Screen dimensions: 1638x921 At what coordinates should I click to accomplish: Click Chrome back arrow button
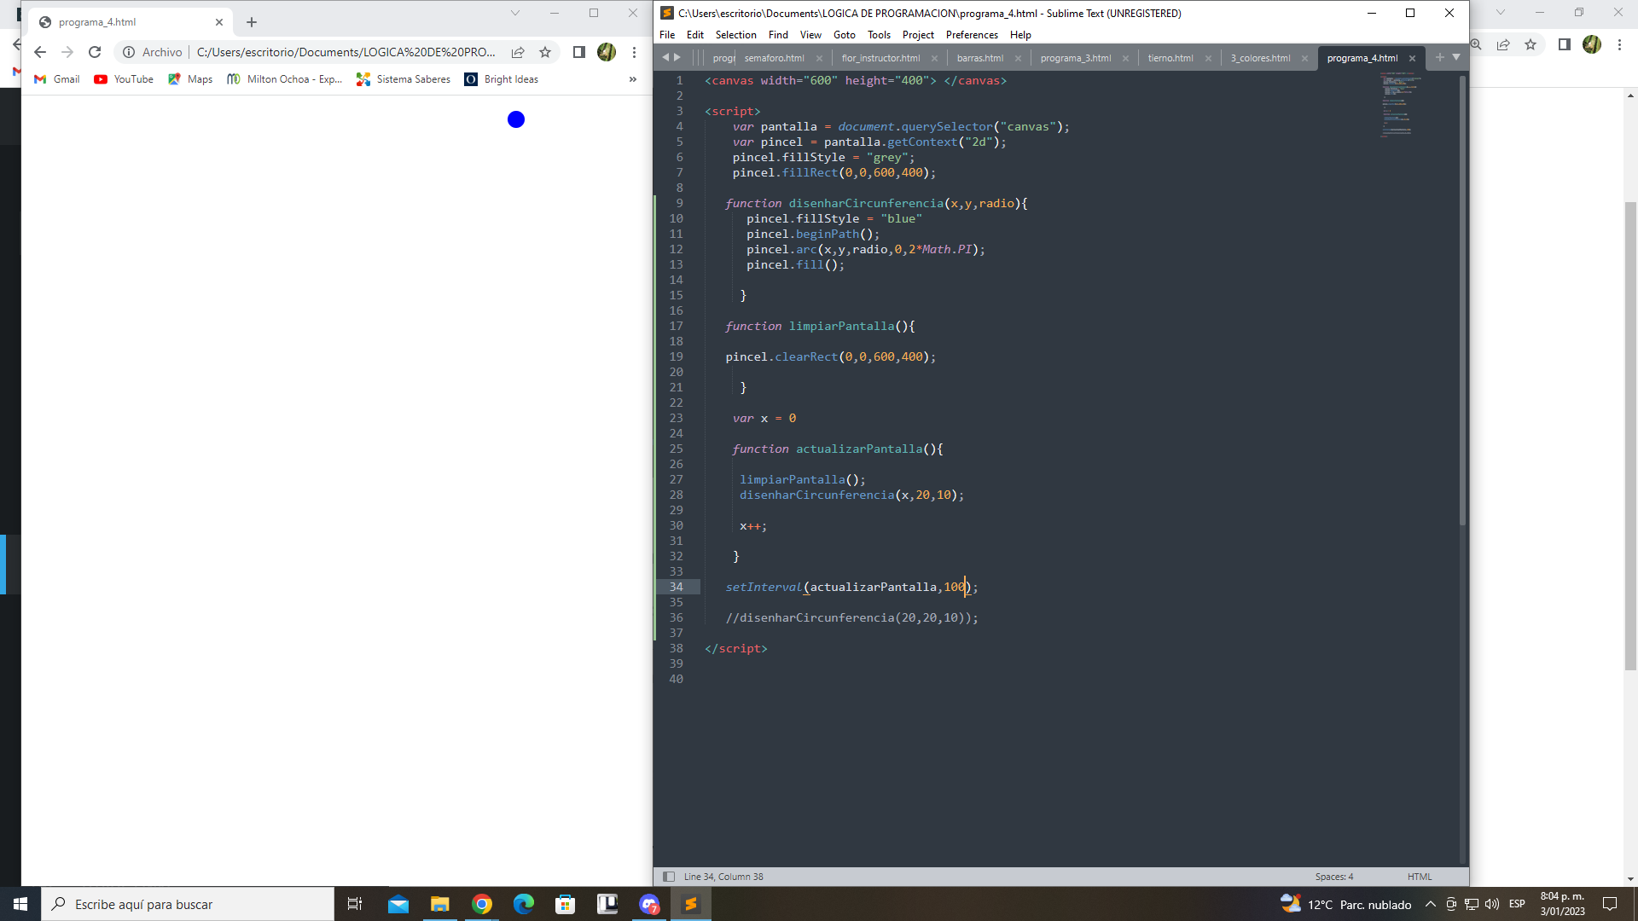(x=40, y=52)
